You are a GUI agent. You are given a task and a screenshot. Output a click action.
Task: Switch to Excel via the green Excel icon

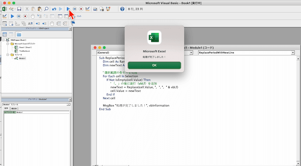click(x=5, y=9)
